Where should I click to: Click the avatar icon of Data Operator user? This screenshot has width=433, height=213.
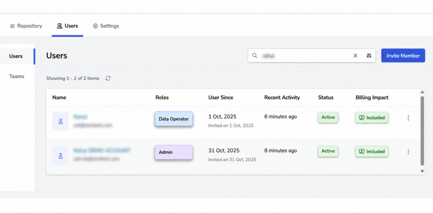60,121
